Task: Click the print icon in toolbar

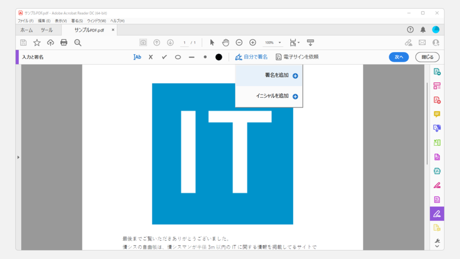Action: tap(64, 42)
